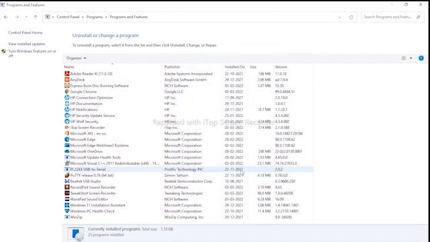
Task: Click the AnyDesk program icon
Action: point(67,79)
